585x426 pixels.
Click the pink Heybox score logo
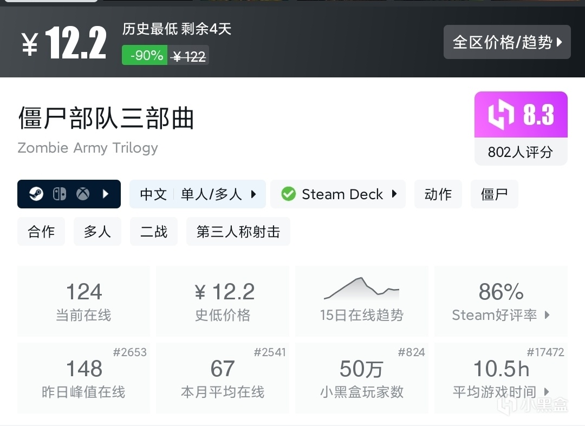click(x=500, y=115)
